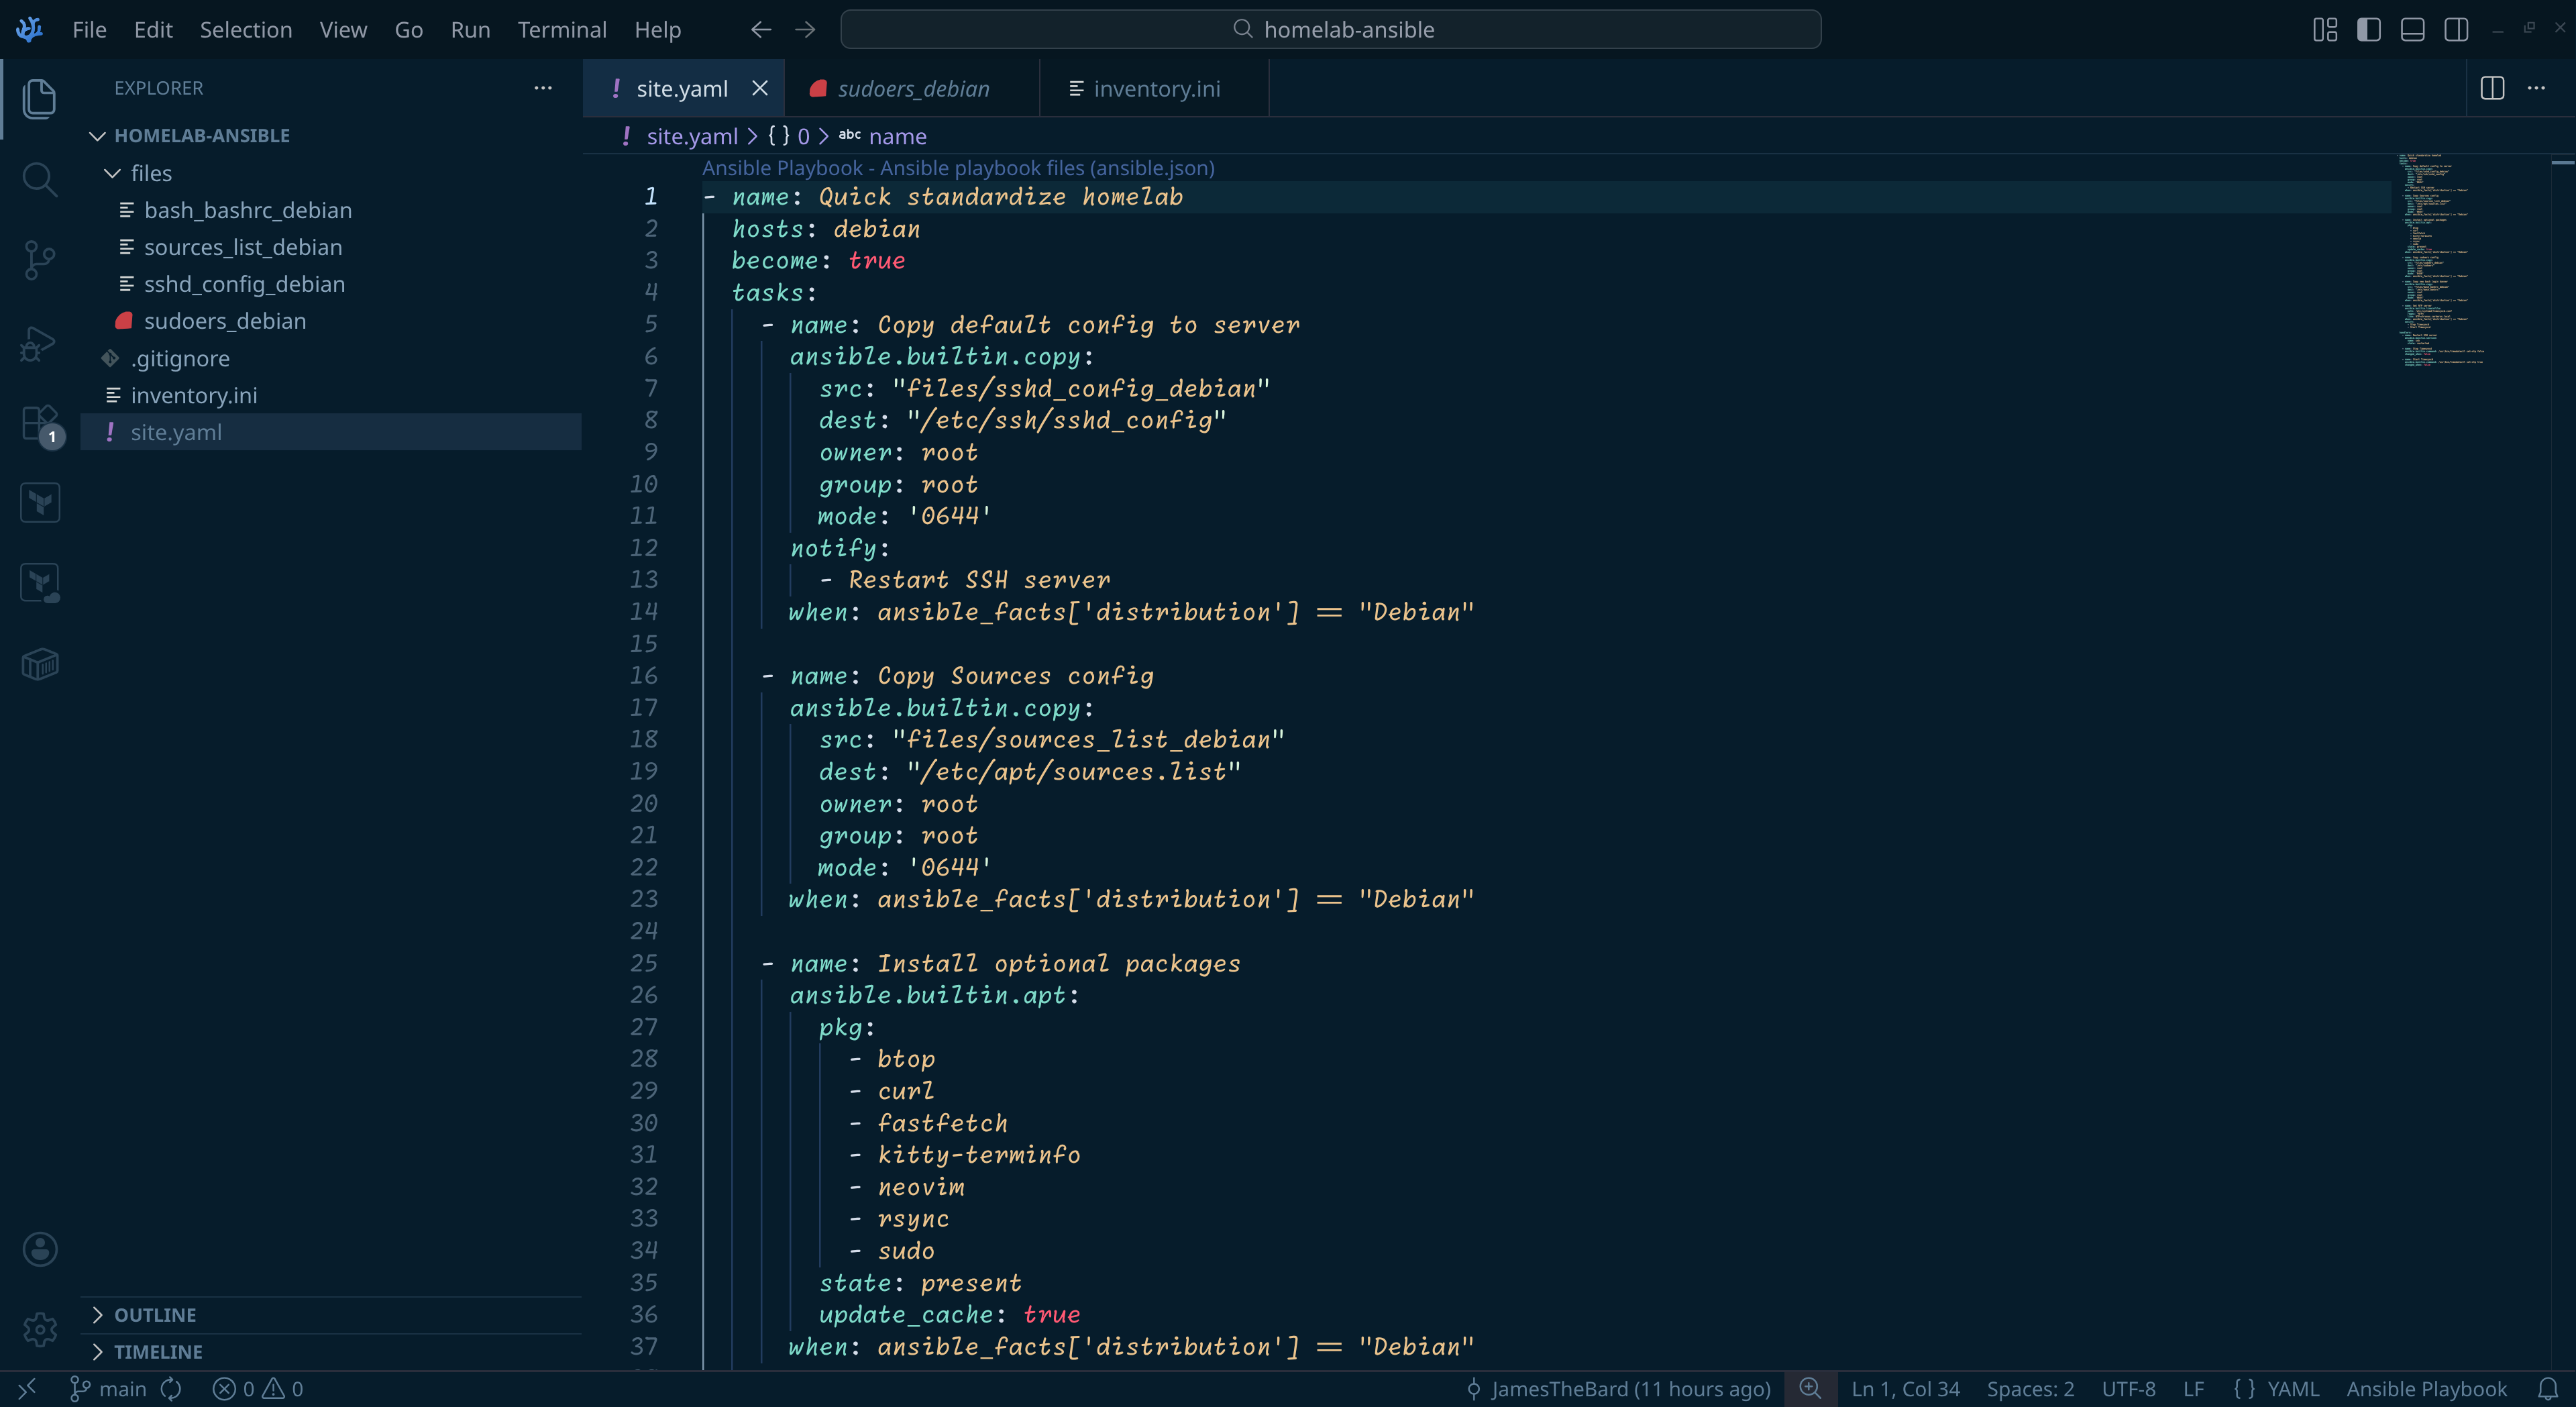Click the Ansible Playbook language mode button
This screenshot has width=2576, height=1407.
2426,1389
